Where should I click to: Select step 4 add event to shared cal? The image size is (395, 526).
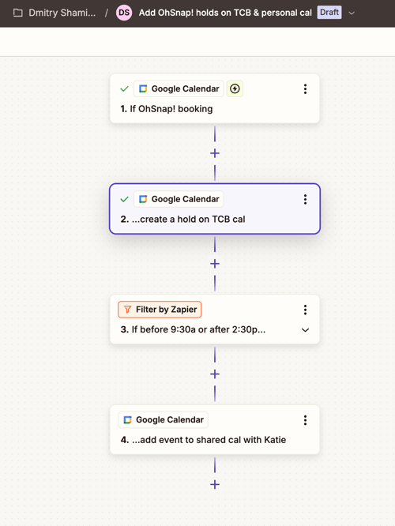(215, 430)
